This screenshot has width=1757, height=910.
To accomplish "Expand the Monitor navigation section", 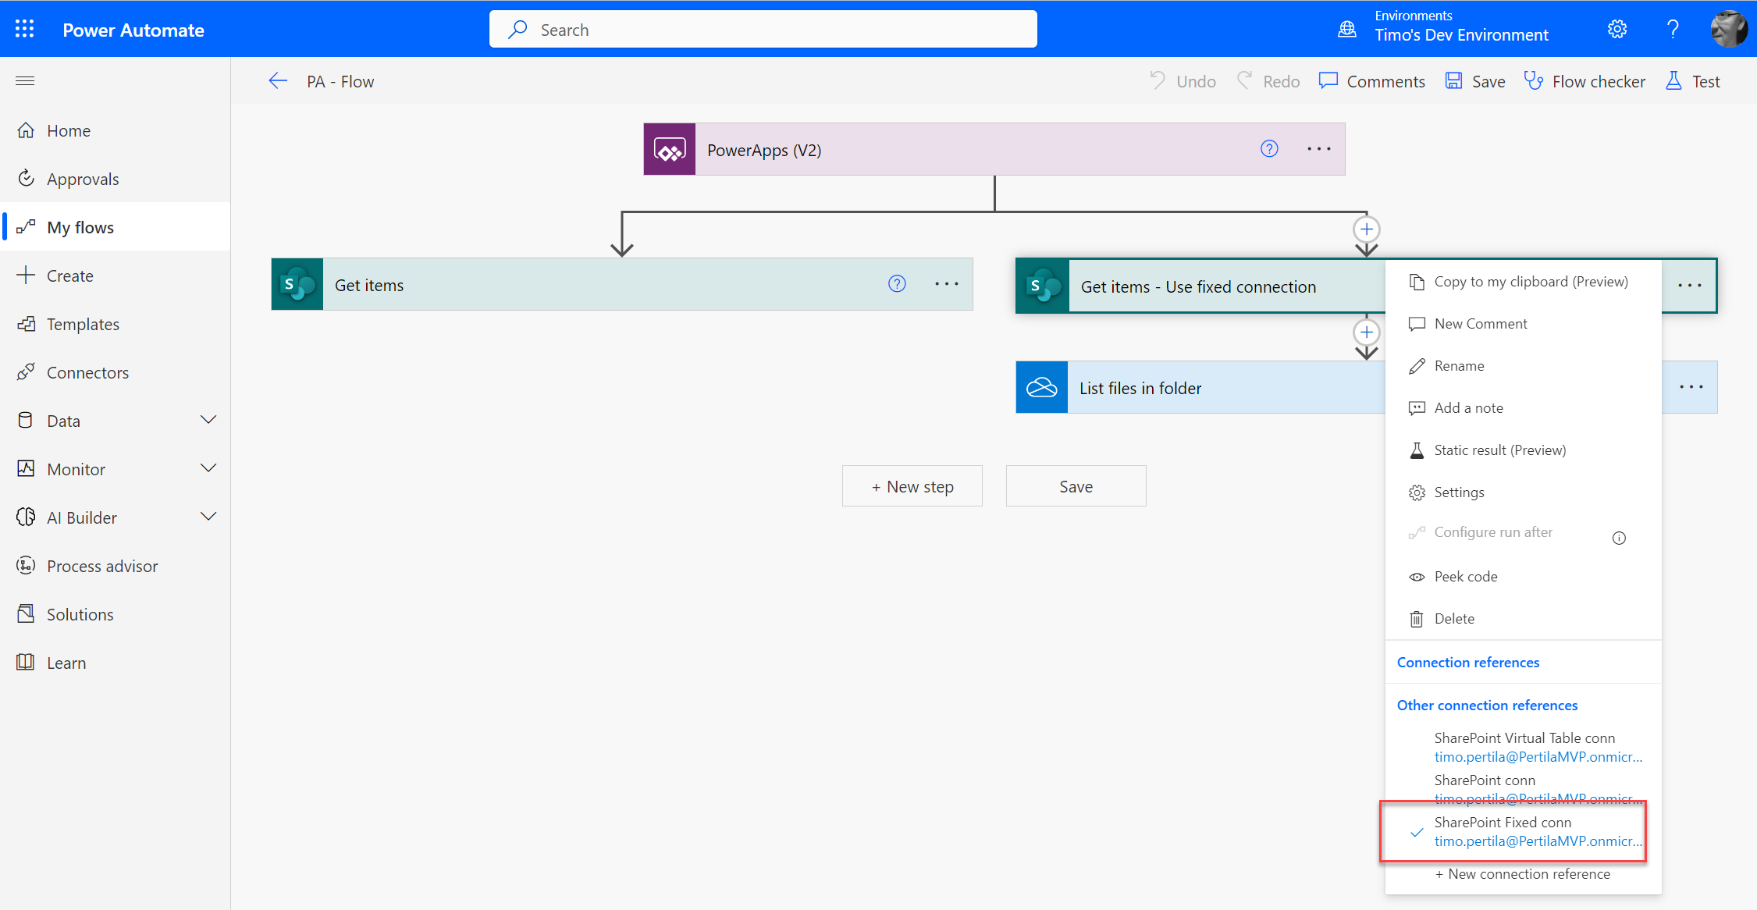I will click(208, 469).
